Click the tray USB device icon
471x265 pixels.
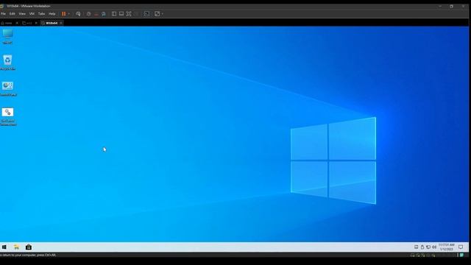tap(422, 247)
